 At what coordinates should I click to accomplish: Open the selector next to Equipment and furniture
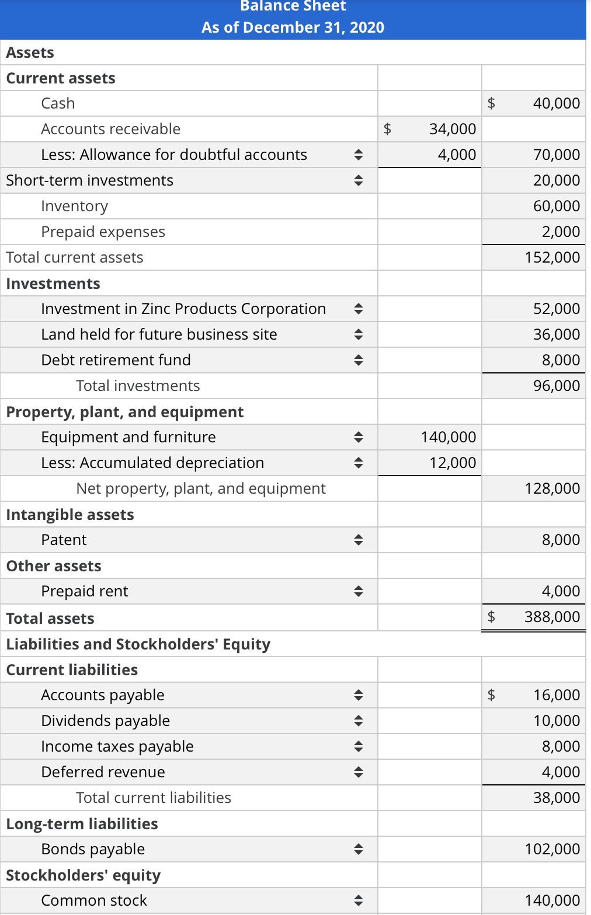(358, 436)
